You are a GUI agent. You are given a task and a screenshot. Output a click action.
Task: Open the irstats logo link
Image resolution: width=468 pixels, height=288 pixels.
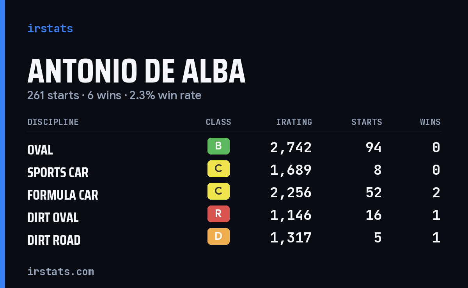pyautogui.click(x=50, y=28)
